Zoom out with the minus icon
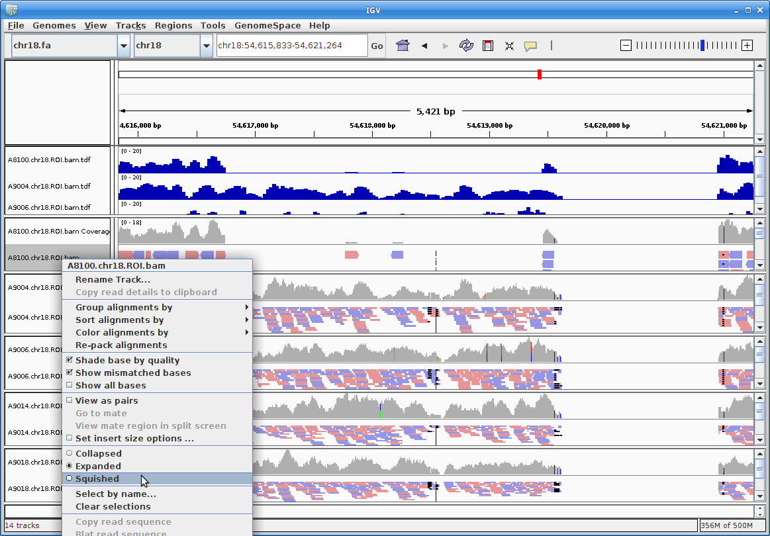The width and height of the screenshot is (770, 536). (626, 45)
